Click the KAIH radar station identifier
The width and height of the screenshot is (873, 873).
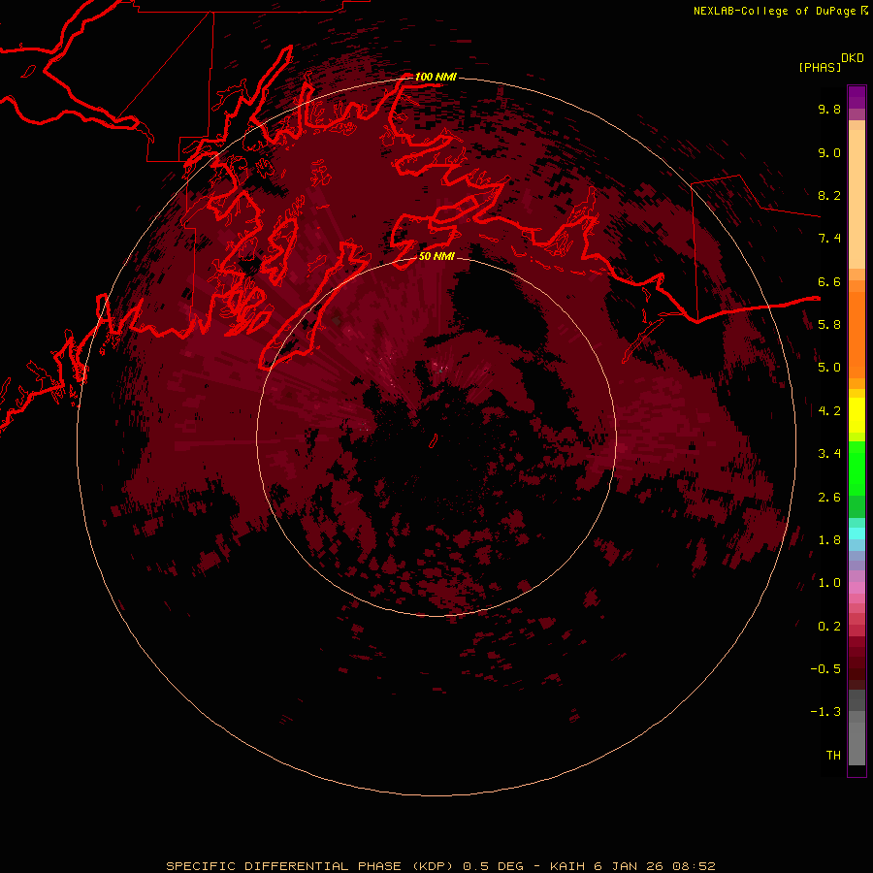tap(567, 866)
